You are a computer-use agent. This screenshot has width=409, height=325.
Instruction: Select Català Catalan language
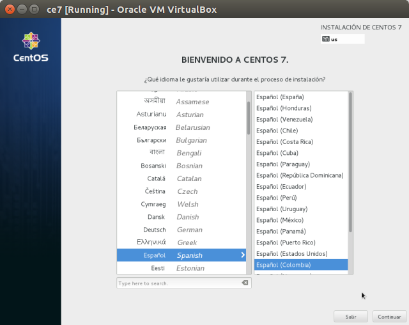[181, 178]
